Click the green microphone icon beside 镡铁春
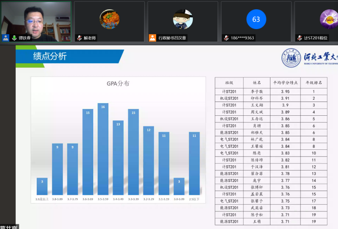 pyautogui.click(x=14, y=38)
